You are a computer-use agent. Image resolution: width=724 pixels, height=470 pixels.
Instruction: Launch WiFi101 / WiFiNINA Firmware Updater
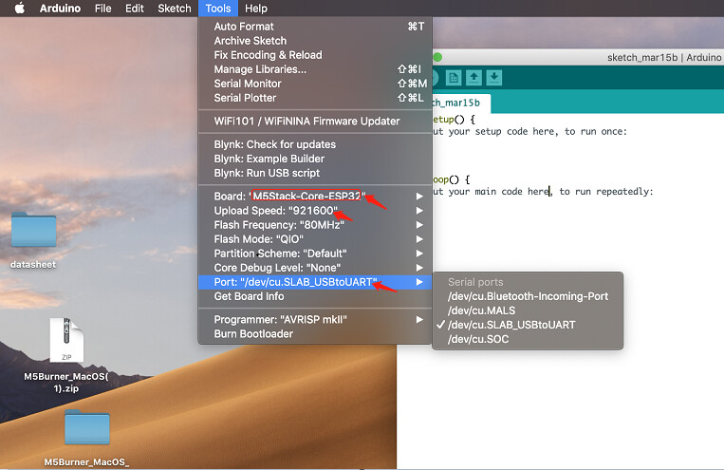315,122
